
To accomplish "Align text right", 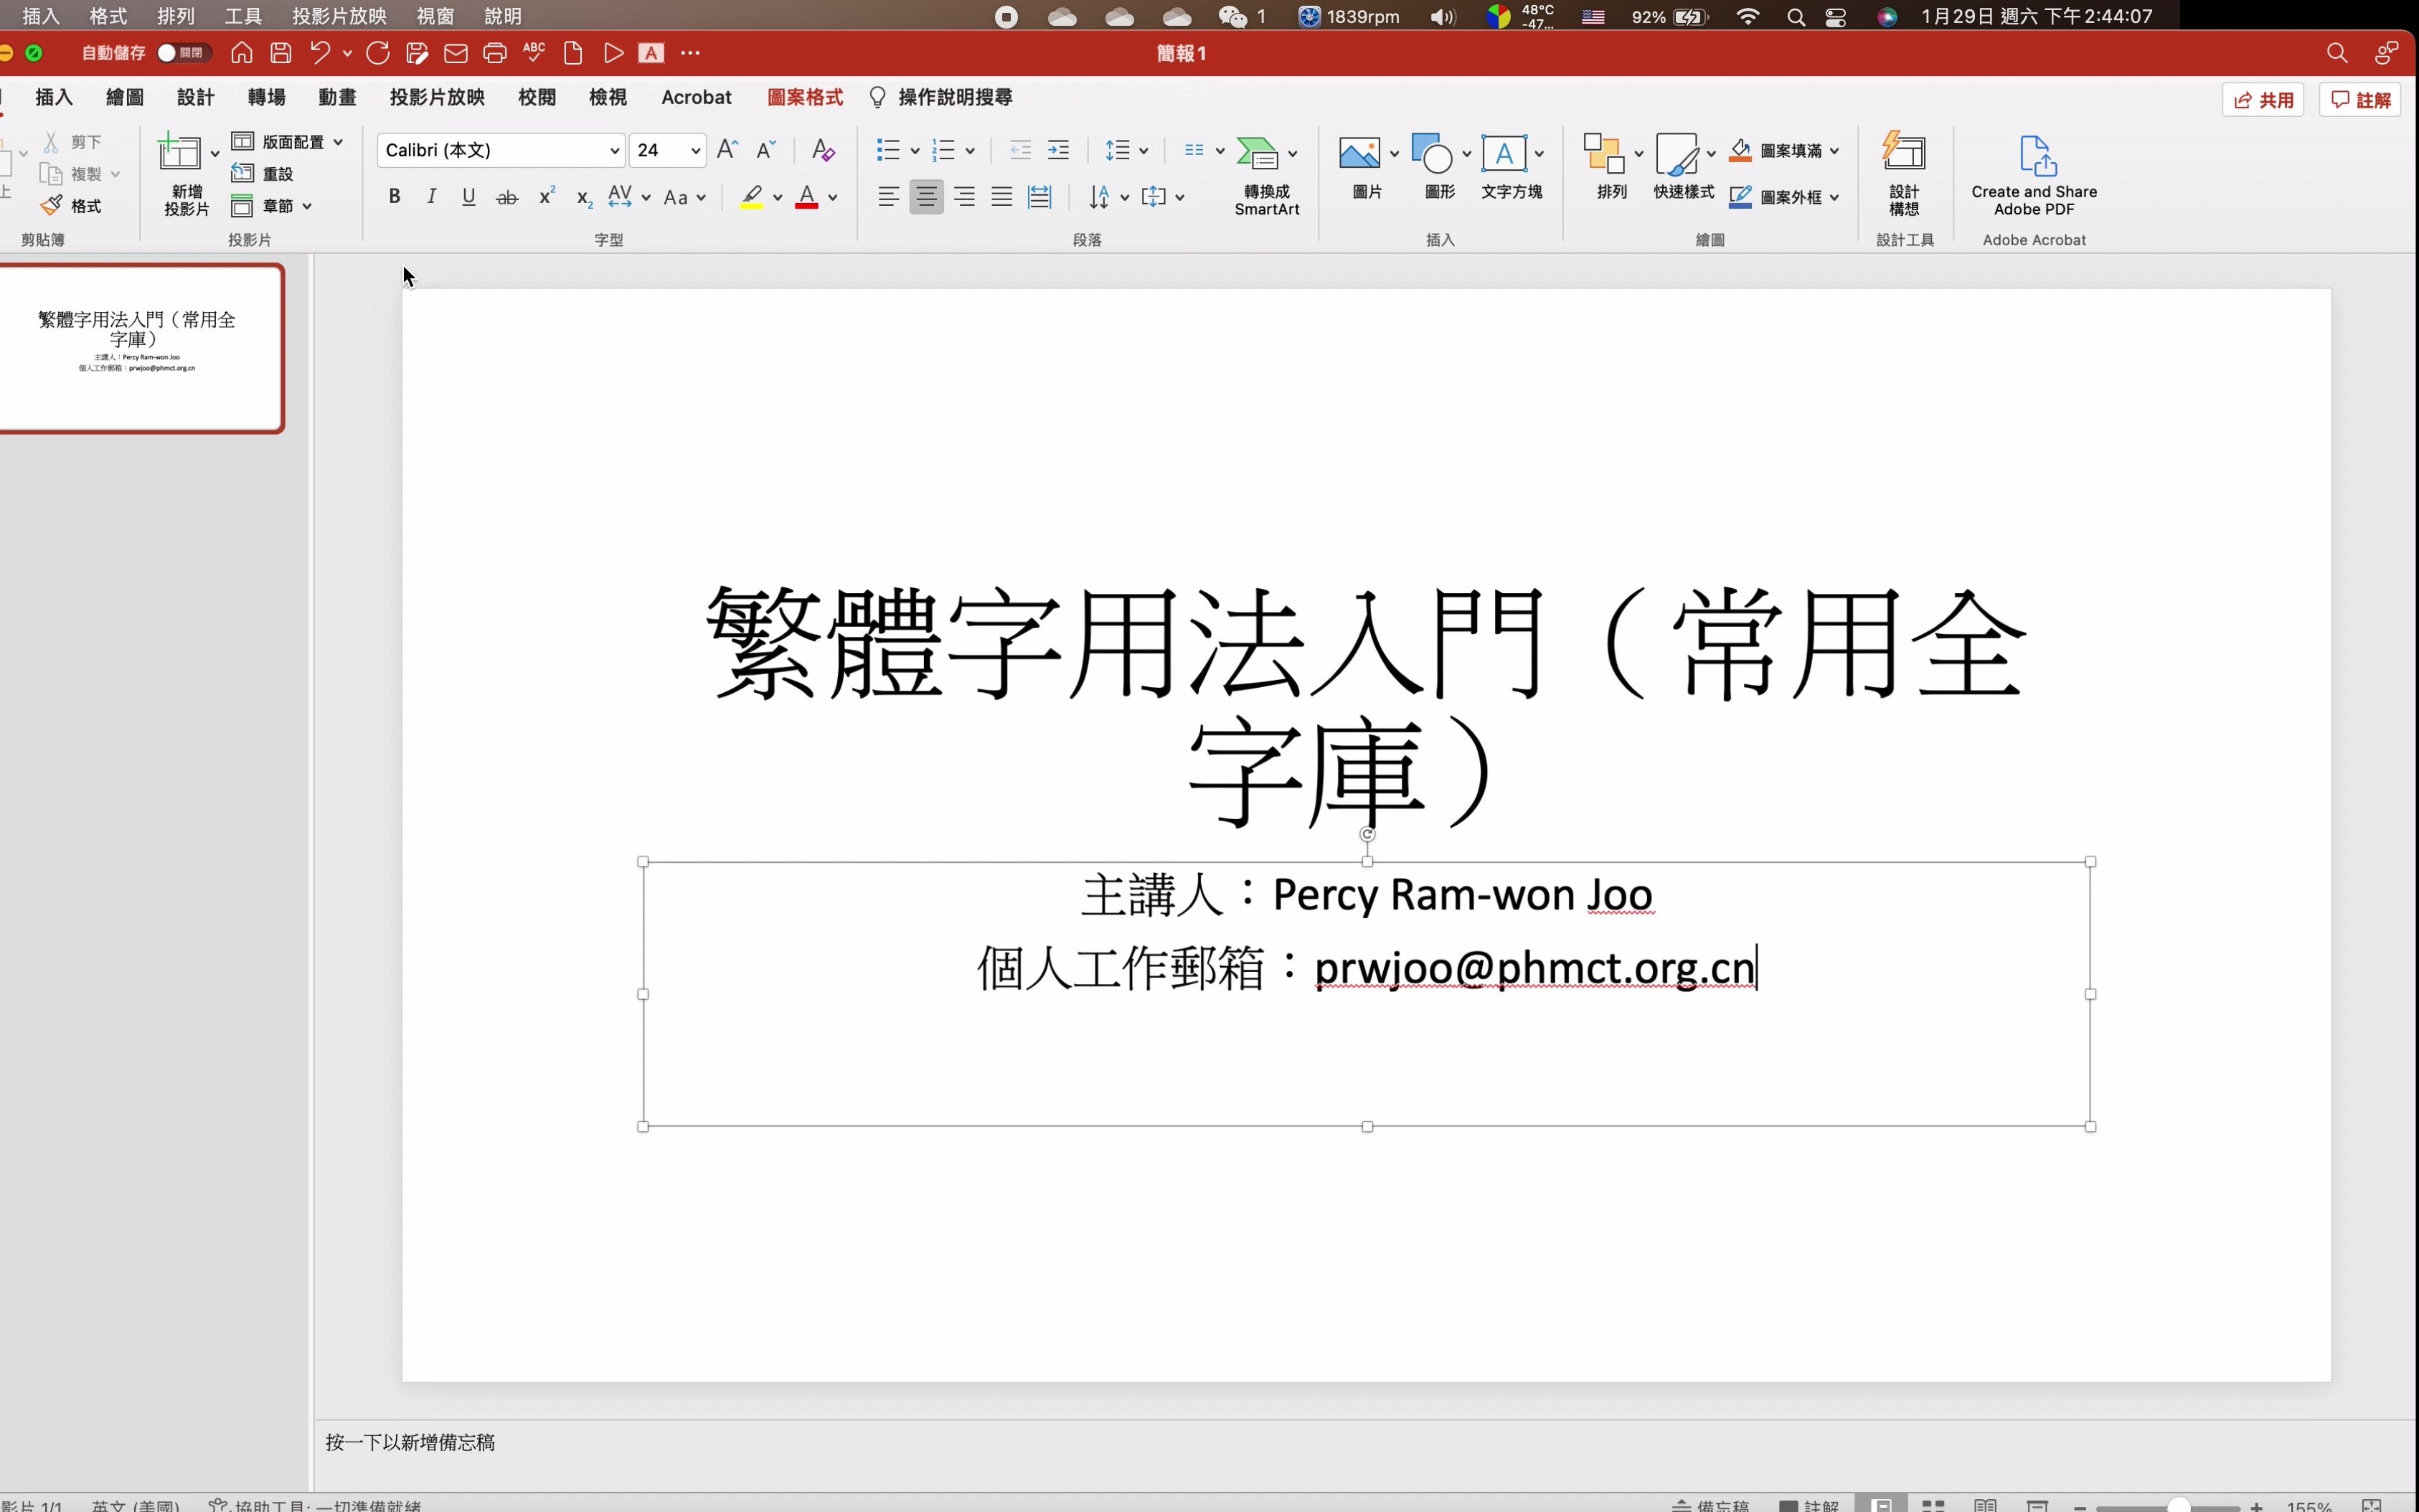I will point(964,197).
